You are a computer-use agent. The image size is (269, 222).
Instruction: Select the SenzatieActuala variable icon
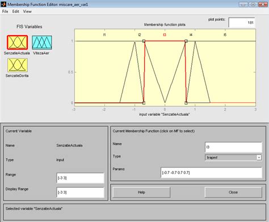pyautogui.click(x=18, y=43)
